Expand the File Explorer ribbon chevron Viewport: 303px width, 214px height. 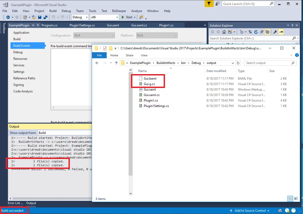coord(291,55)
